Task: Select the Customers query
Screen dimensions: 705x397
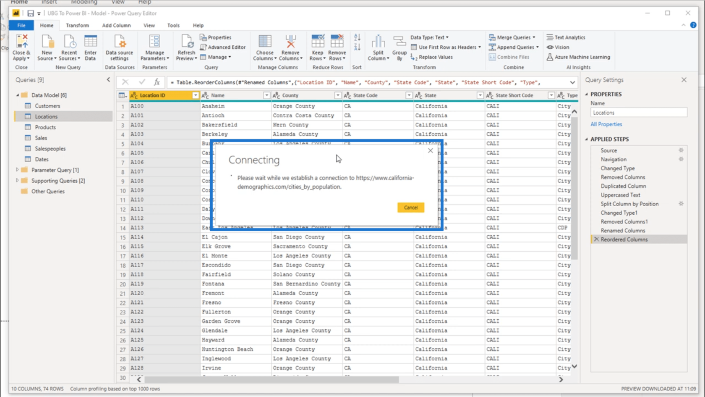Action: point(47,106)
